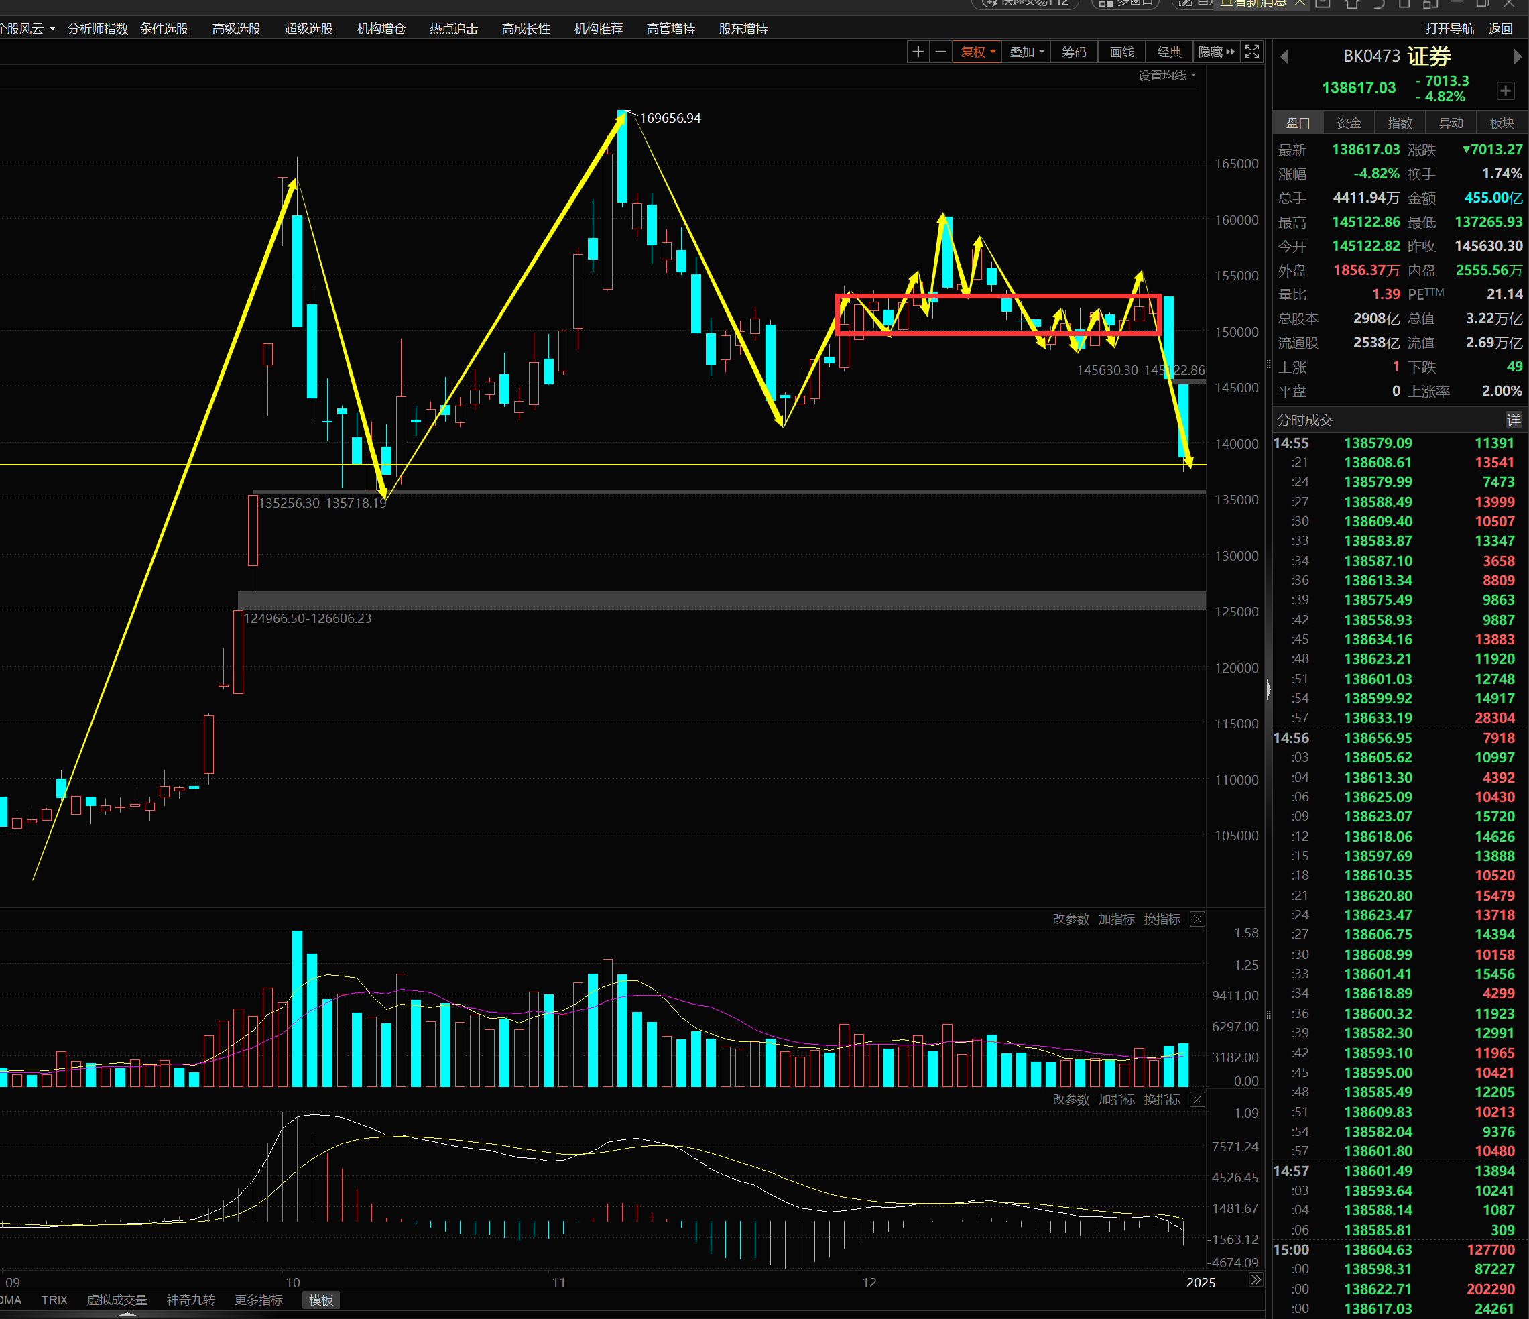Close the volume indicator panel
Viewport: 1529px width, 1319px height.
(1198, 919)
